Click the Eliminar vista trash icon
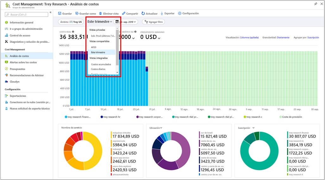The width and height of the screenshot is (325, 180). pos(101,14)
